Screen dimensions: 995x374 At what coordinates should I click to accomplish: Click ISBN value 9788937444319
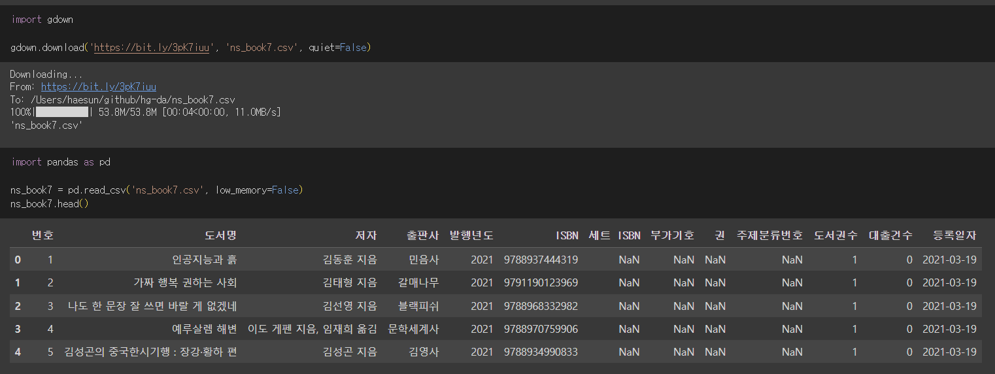coord(541,260)
